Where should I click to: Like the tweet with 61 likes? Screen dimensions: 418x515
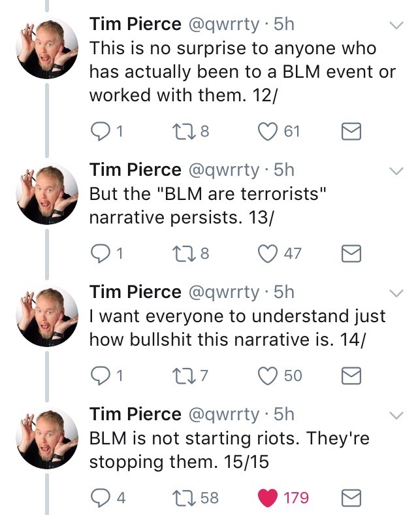[x=267, y=131]
